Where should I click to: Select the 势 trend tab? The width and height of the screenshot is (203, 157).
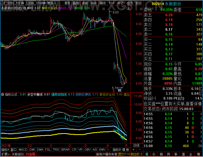(x=168, y=154)
